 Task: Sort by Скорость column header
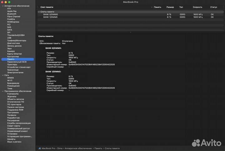[x=197, y=7]
